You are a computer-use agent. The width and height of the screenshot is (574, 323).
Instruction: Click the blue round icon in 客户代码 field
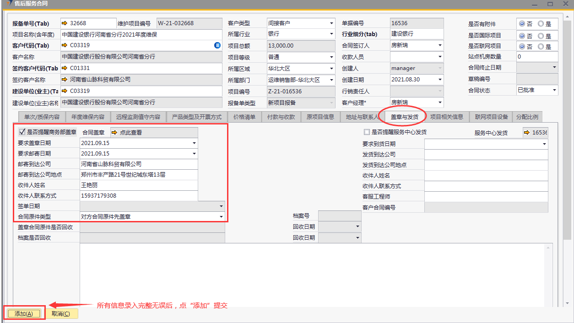217,45
